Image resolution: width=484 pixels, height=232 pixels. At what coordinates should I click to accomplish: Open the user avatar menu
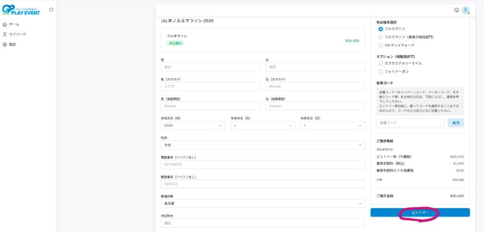[x=466, y=10]
